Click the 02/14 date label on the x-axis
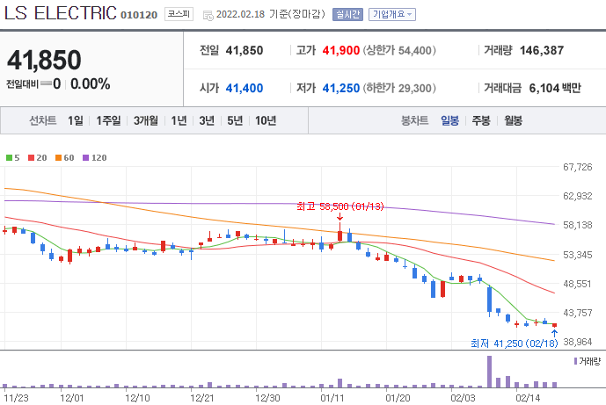The image size is (606, 405). 528,398
